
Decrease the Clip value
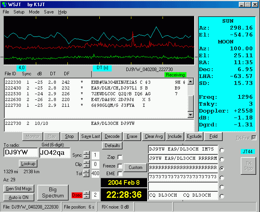(86, 166)
